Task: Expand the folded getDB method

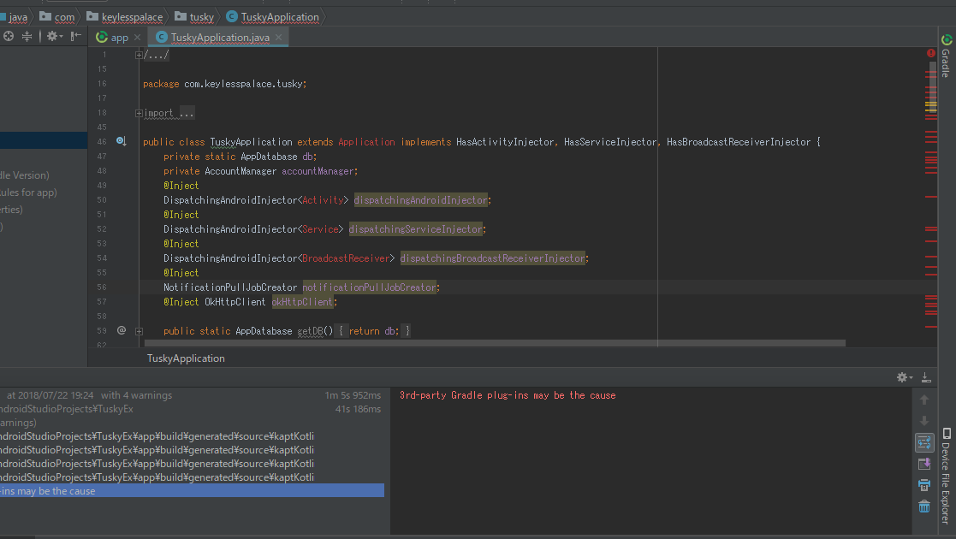Action: point(139,331)
